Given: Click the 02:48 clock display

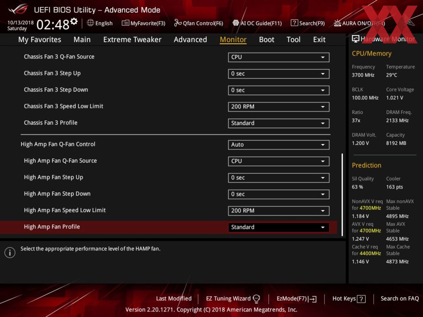Looking at the screenshot, I should 53,24.
